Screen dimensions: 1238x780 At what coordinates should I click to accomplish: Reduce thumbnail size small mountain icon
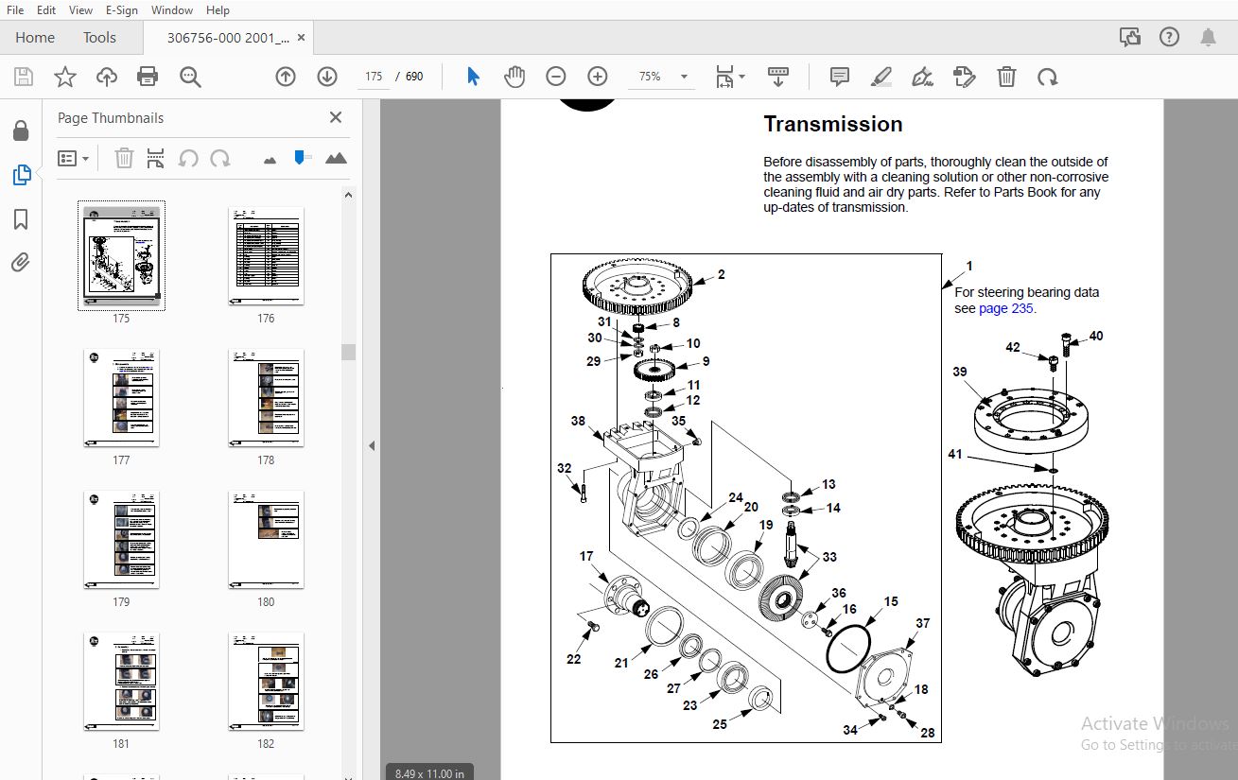(x=270, y=160)
